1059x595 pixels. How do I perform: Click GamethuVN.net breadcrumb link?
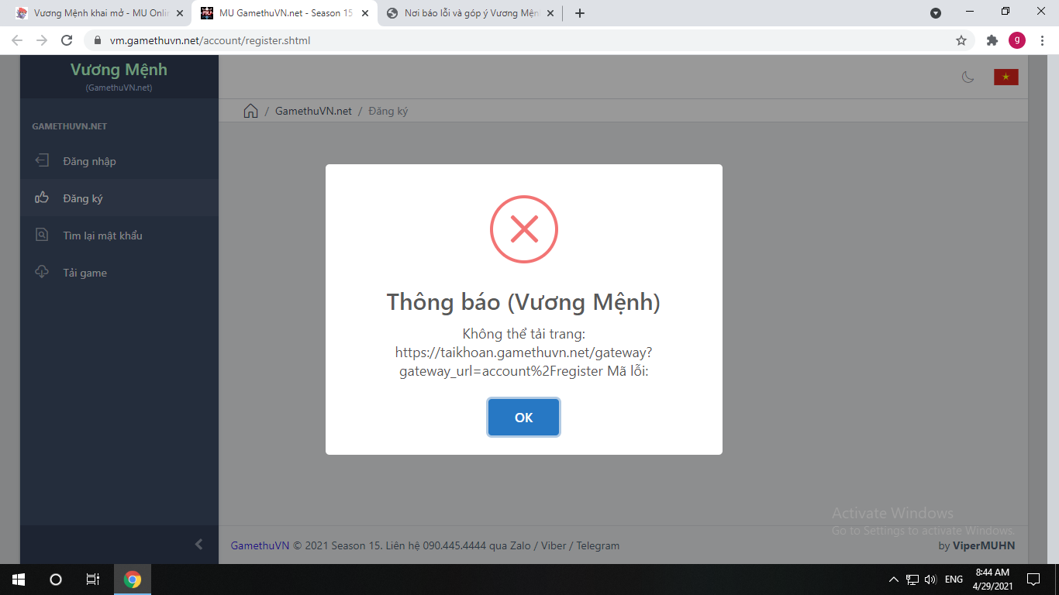(313, 111)
